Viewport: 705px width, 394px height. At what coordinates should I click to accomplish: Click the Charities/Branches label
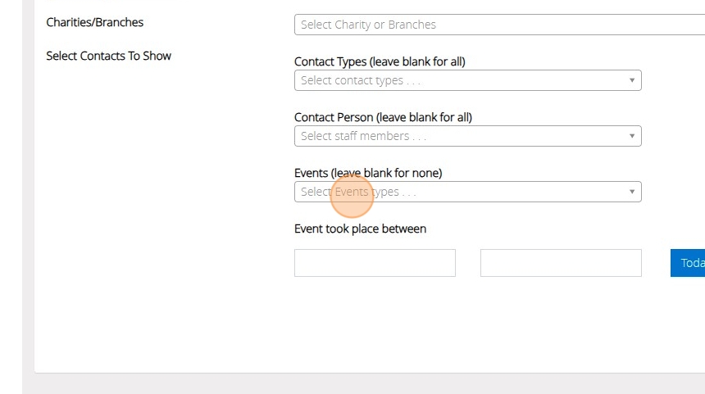click(x=95, y=22)
